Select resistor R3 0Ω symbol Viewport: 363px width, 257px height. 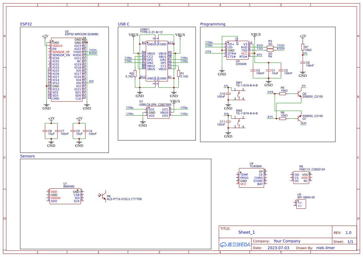pyautogui.click(x=270, y=47)
